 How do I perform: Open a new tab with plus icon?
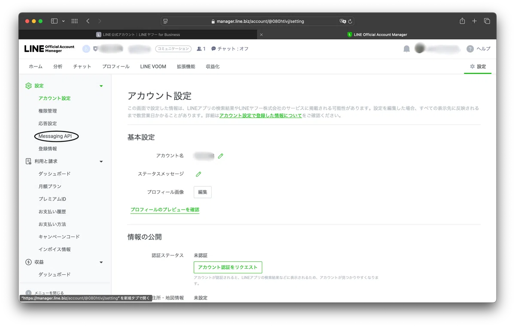[x=474, y=21]
